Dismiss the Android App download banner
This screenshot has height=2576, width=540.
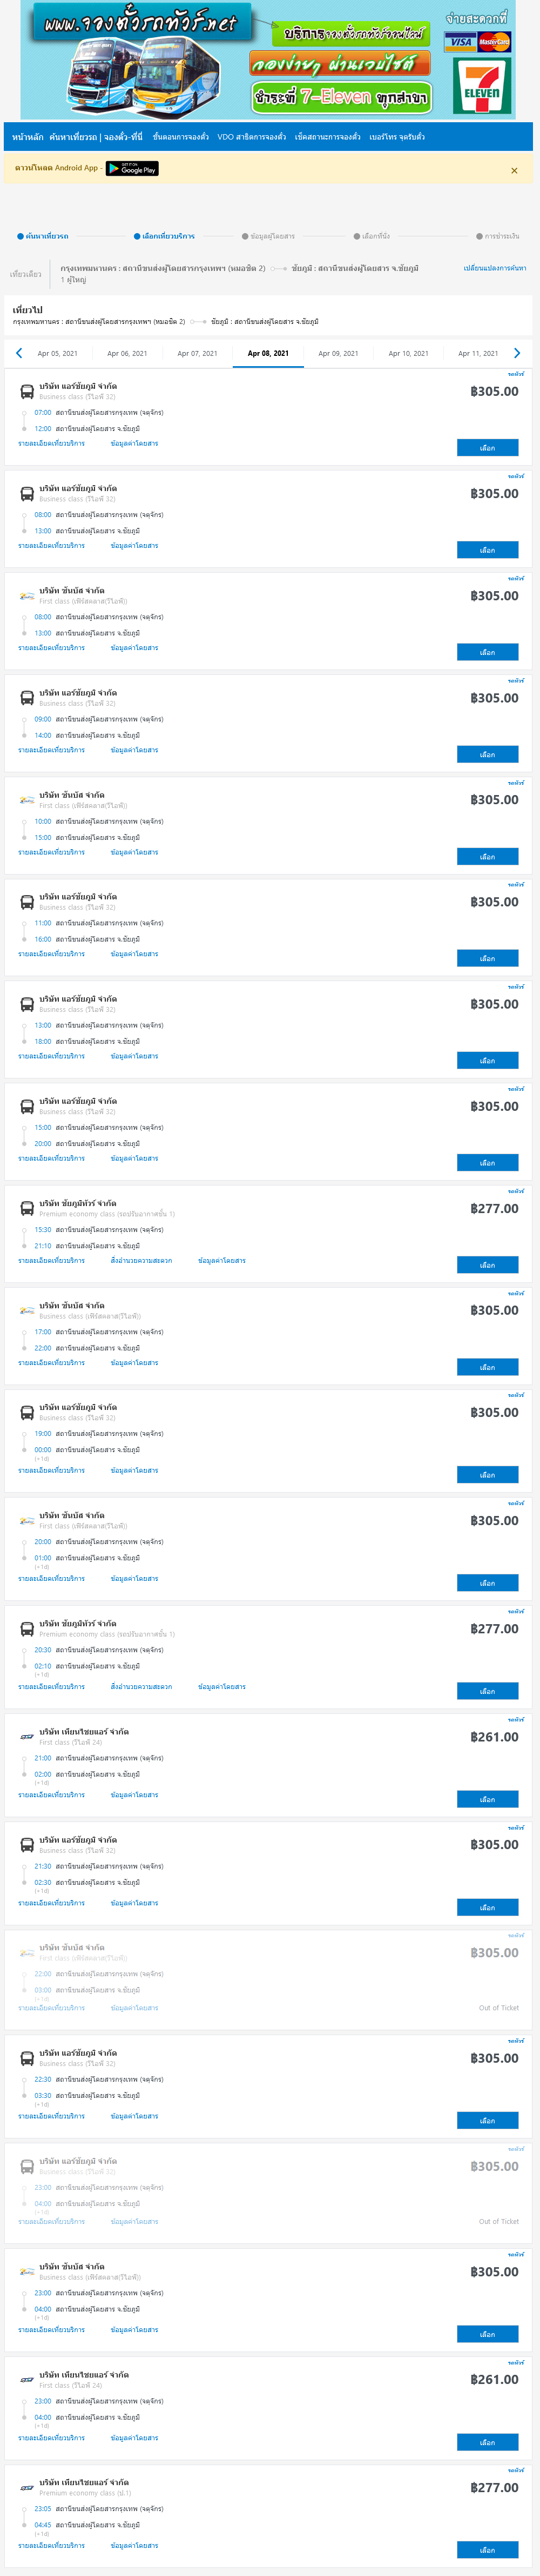point(514,170)
